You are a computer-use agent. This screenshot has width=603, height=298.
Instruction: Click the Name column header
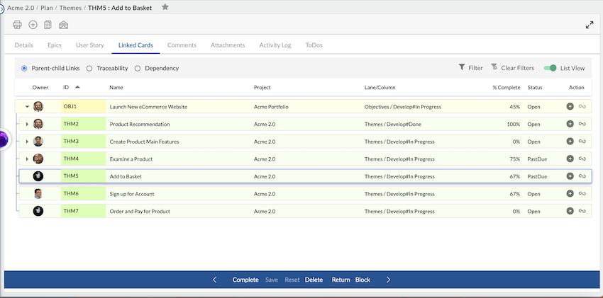[x=116, y=88]
